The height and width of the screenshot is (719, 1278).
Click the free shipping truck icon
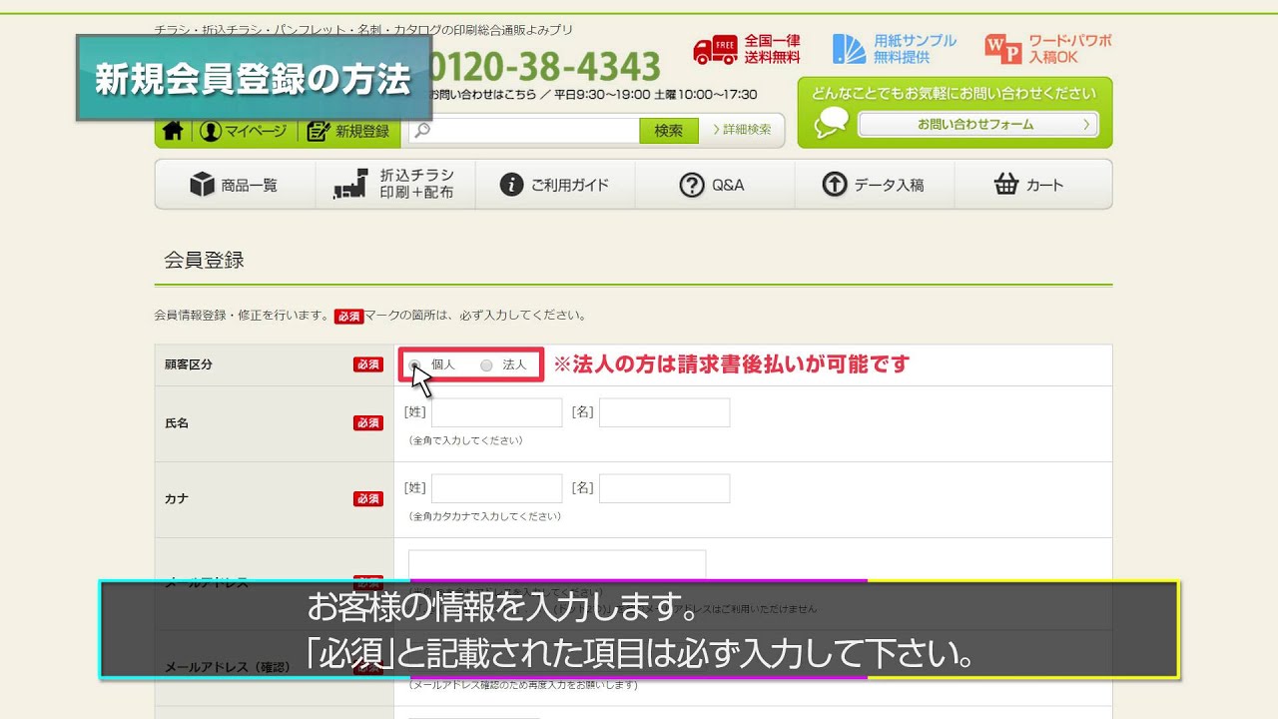point(715,50)
